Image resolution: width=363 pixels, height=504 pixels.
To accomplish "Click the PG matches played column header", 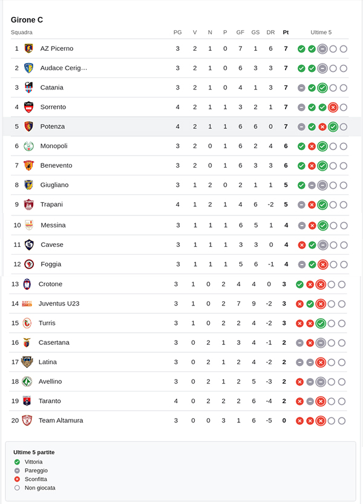I will pyautogui.click(x=177, y=32).
